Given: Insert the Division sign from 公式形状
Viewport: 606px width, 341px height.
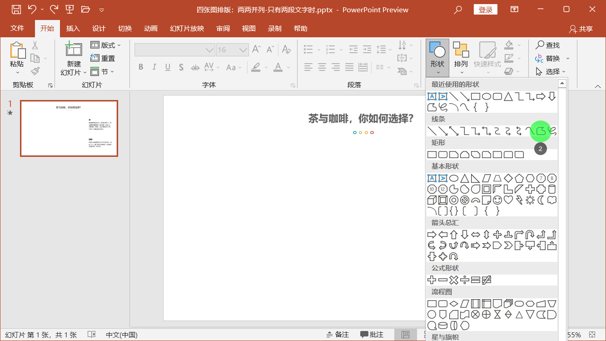Looking at the screenshot, I should (465, 280).
